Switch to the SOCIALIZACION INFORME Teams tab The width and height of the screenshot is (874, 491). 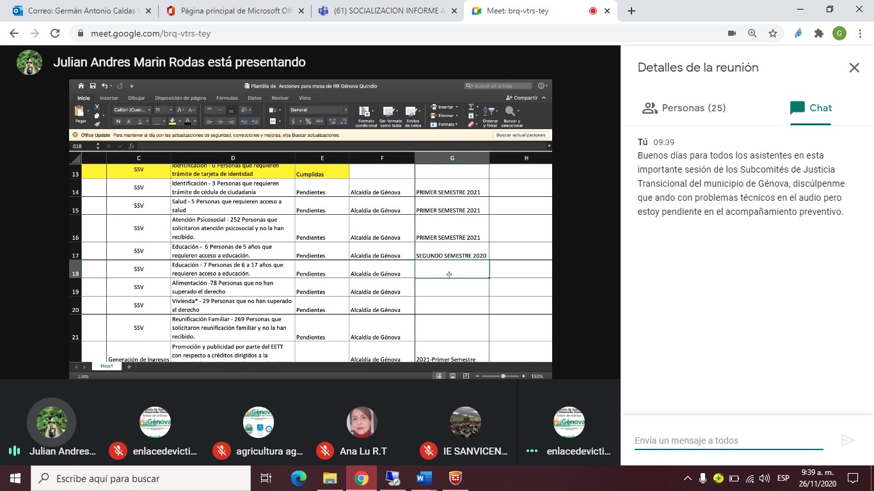[x=388, y=11]
